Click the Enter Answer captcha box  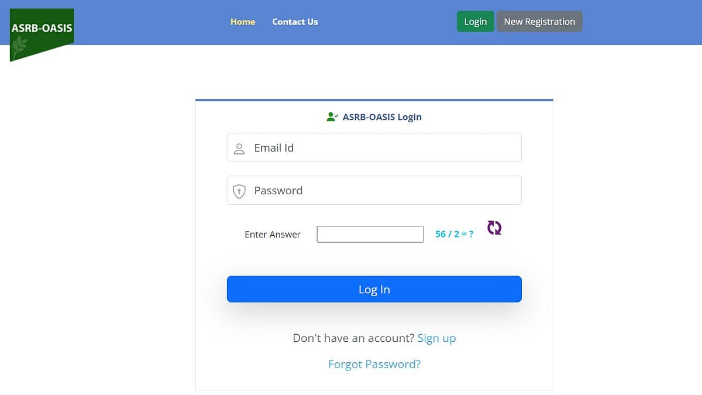click(x=370, y=233)
